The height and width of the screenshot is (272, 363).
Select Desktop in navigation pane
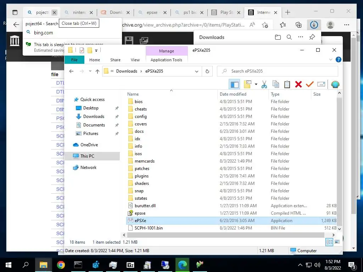pos(91,108)
